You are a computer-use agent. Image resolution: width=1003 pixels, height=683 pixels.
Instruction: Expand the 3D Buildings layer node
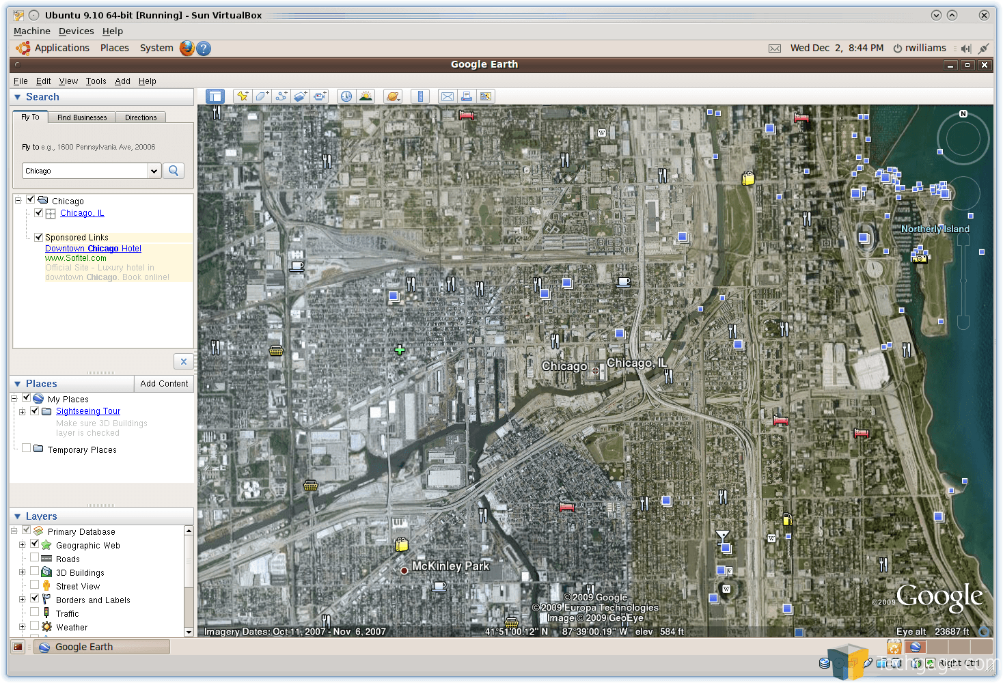click(x=23, y=572)
